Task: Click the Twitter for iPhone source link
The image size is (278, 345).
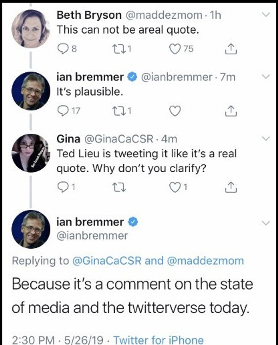Action: pyautogui.click(x=158, y=340)
